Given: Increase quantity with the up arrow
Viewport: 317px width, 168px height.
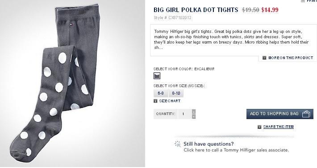Looking at the screenshot, I should coord(194,112).
